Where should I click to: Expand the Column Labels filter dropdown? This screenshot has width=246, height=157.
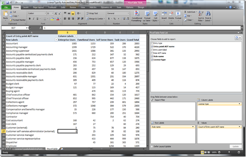pos(75,36)
